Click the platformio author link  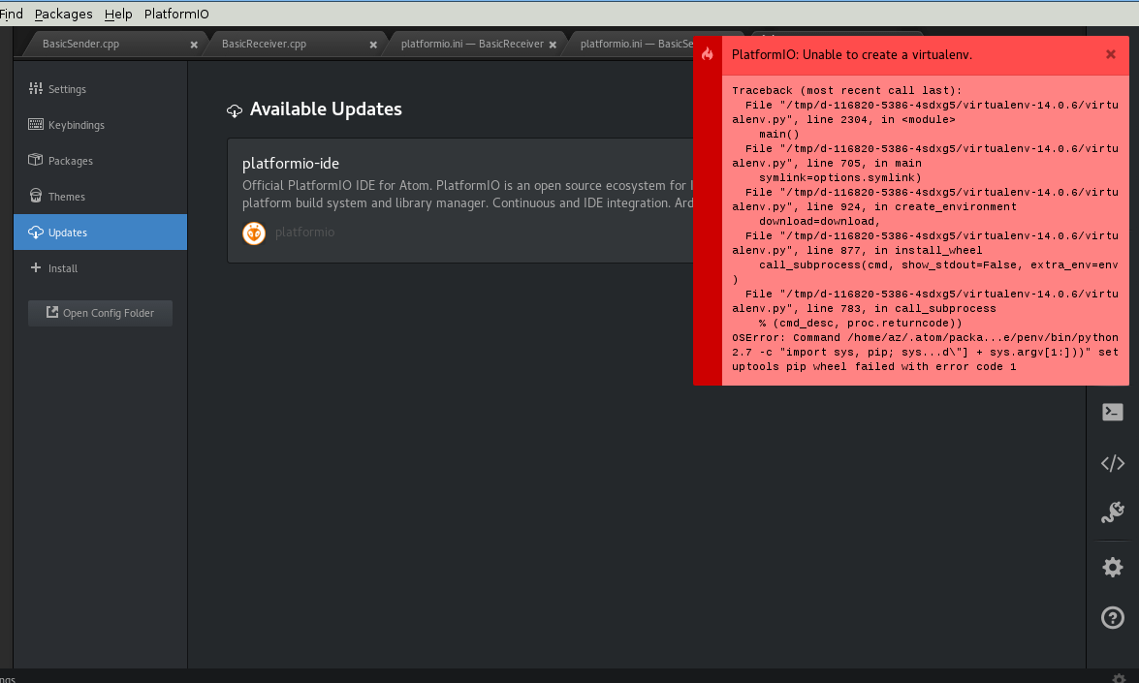click(x=304, y=233)
